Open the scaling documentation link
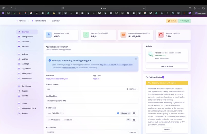 (x=69, y=68)
